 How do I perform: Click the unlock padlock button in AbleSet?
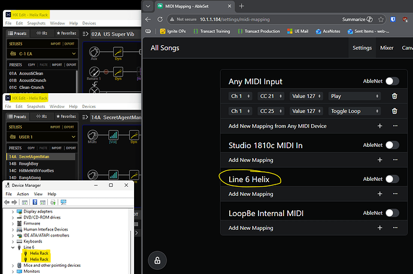coord(157,260)
